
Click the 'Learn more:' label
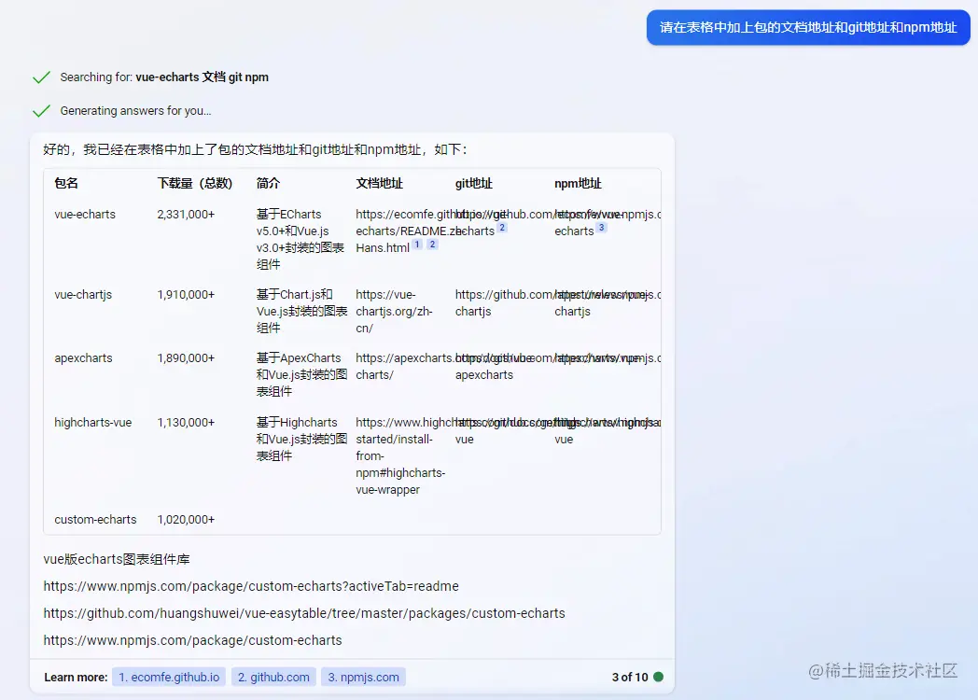77,677
